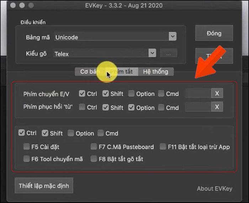Image resolution: width=249 pixels, height=203 pixels.
Task: Toggle Shift in the function-key modifier row
Action: click(45, 133)
